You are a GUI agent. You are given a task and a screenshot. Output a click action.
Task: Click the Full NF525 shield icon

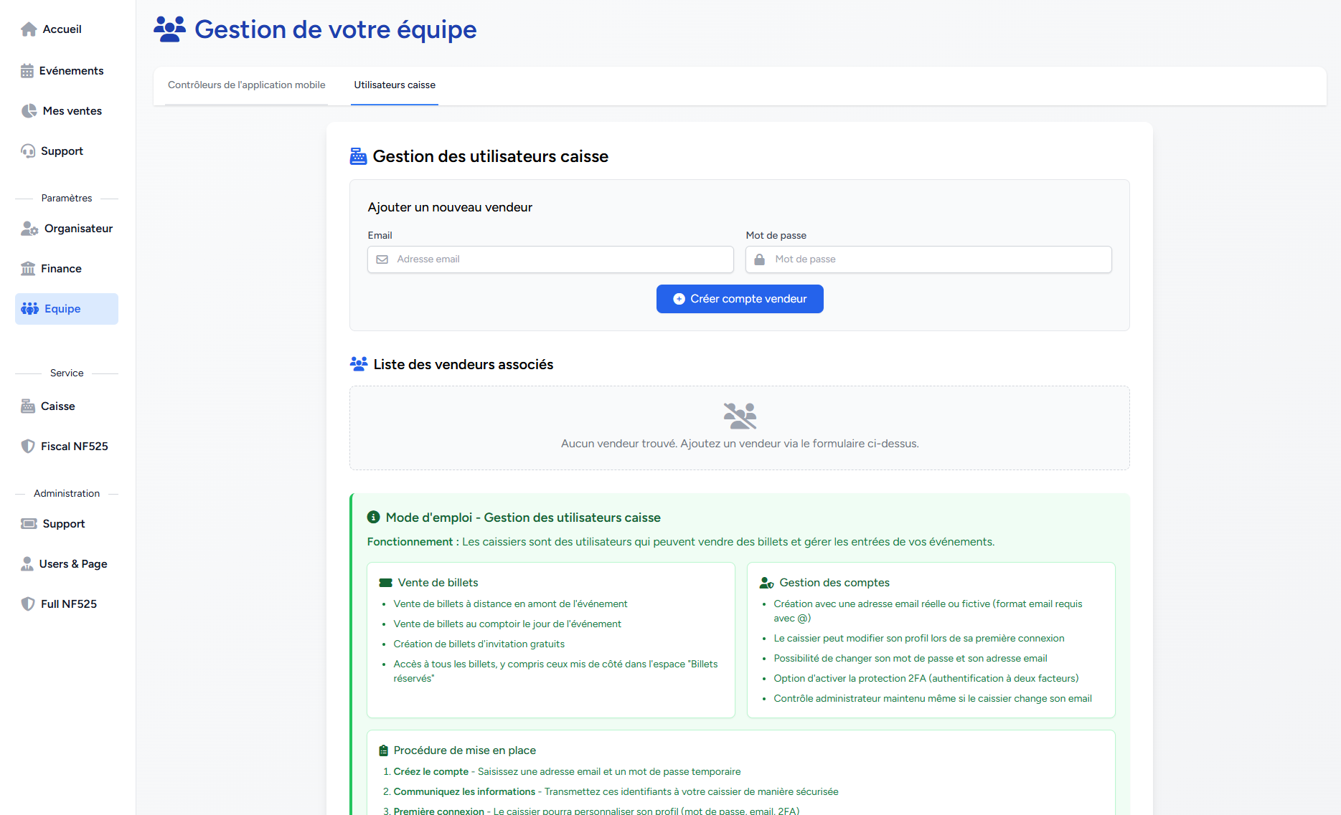click(28, 604)
